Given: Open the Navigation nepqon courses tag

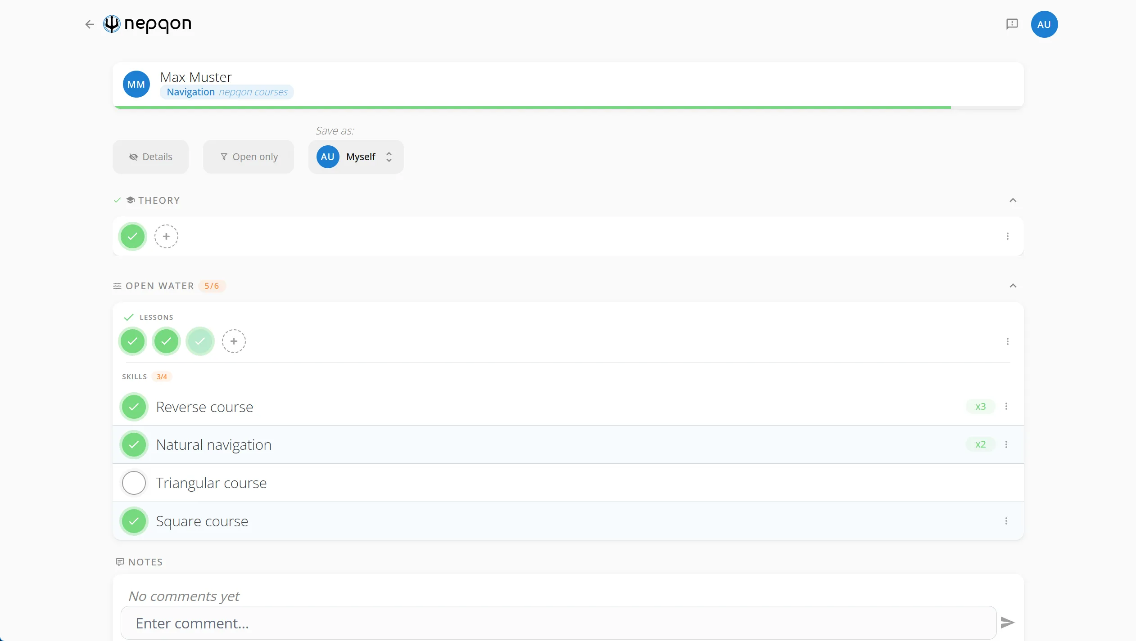Looking at the screenshot, I should click(227, 92).
